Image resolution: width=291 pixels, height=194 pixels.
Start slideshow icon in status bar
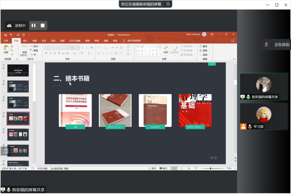point(196,168)
